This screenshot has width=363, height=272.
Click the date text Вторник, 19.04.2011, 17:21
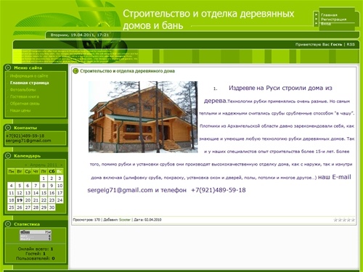80,35
